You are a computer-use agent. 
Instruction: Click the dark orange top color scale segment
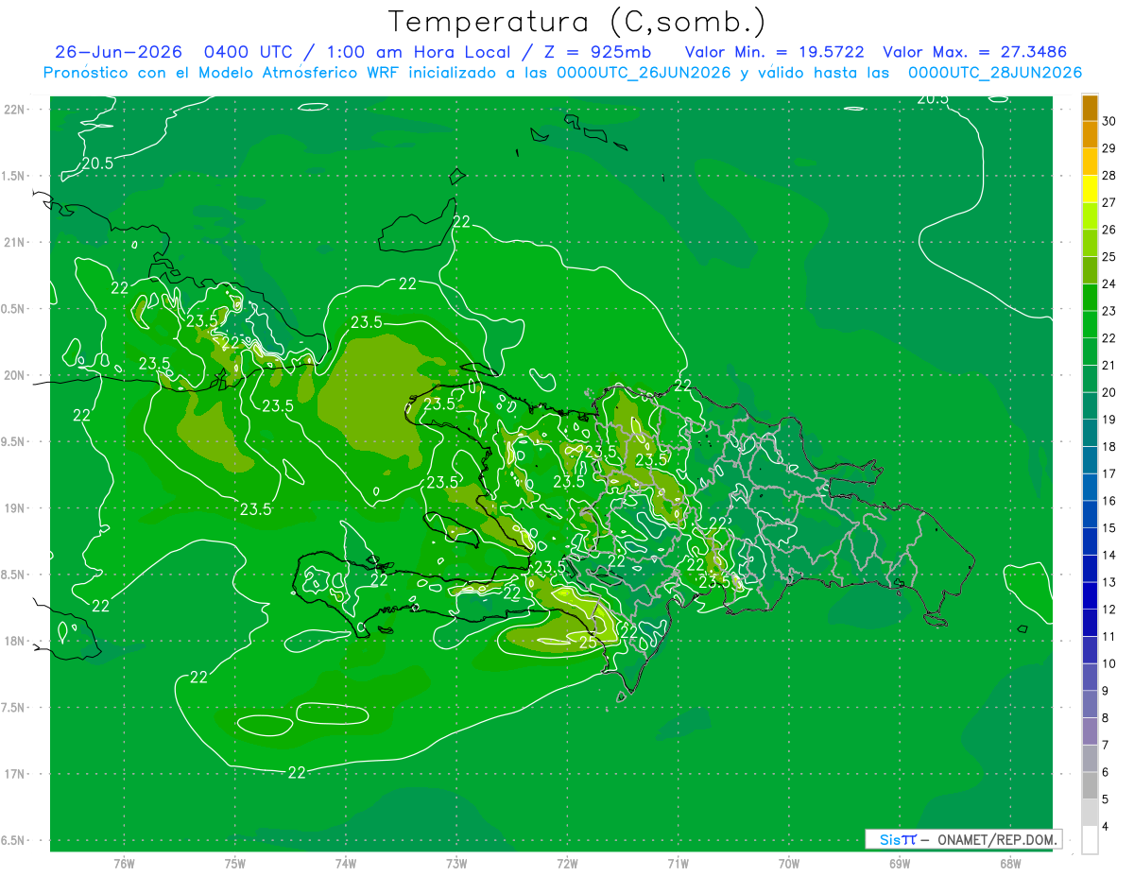[x=1090, y=108]
